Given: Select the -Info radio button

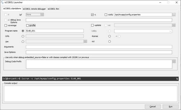Looking at the screenshot, I should coord(23,36).
